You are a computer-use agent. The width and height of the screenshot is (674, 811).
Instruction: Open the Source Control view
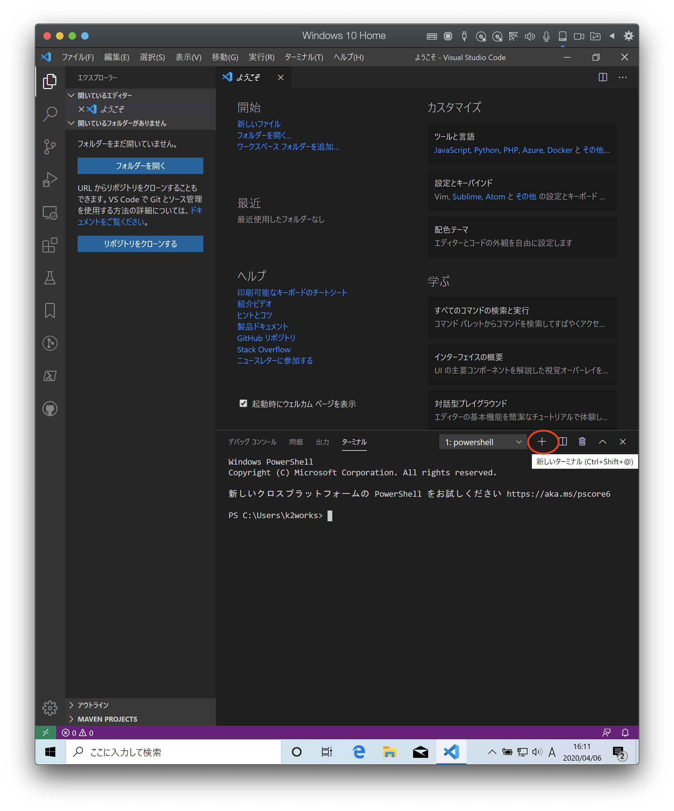[x=50, y=147]
